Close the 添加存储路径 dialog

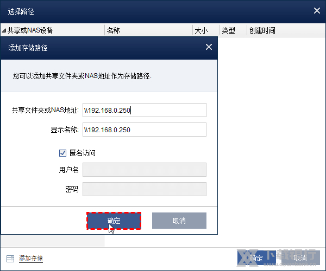pos(209,48)
